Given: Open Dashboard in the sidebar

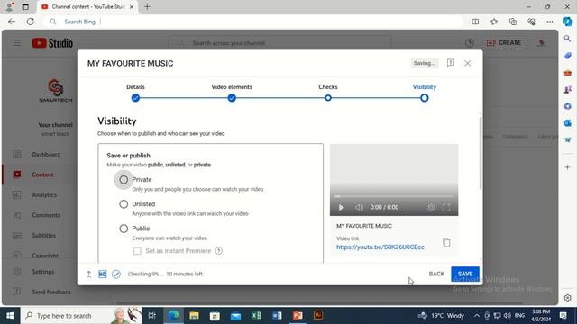Looking at the screenshot, I should pos(40,155).
